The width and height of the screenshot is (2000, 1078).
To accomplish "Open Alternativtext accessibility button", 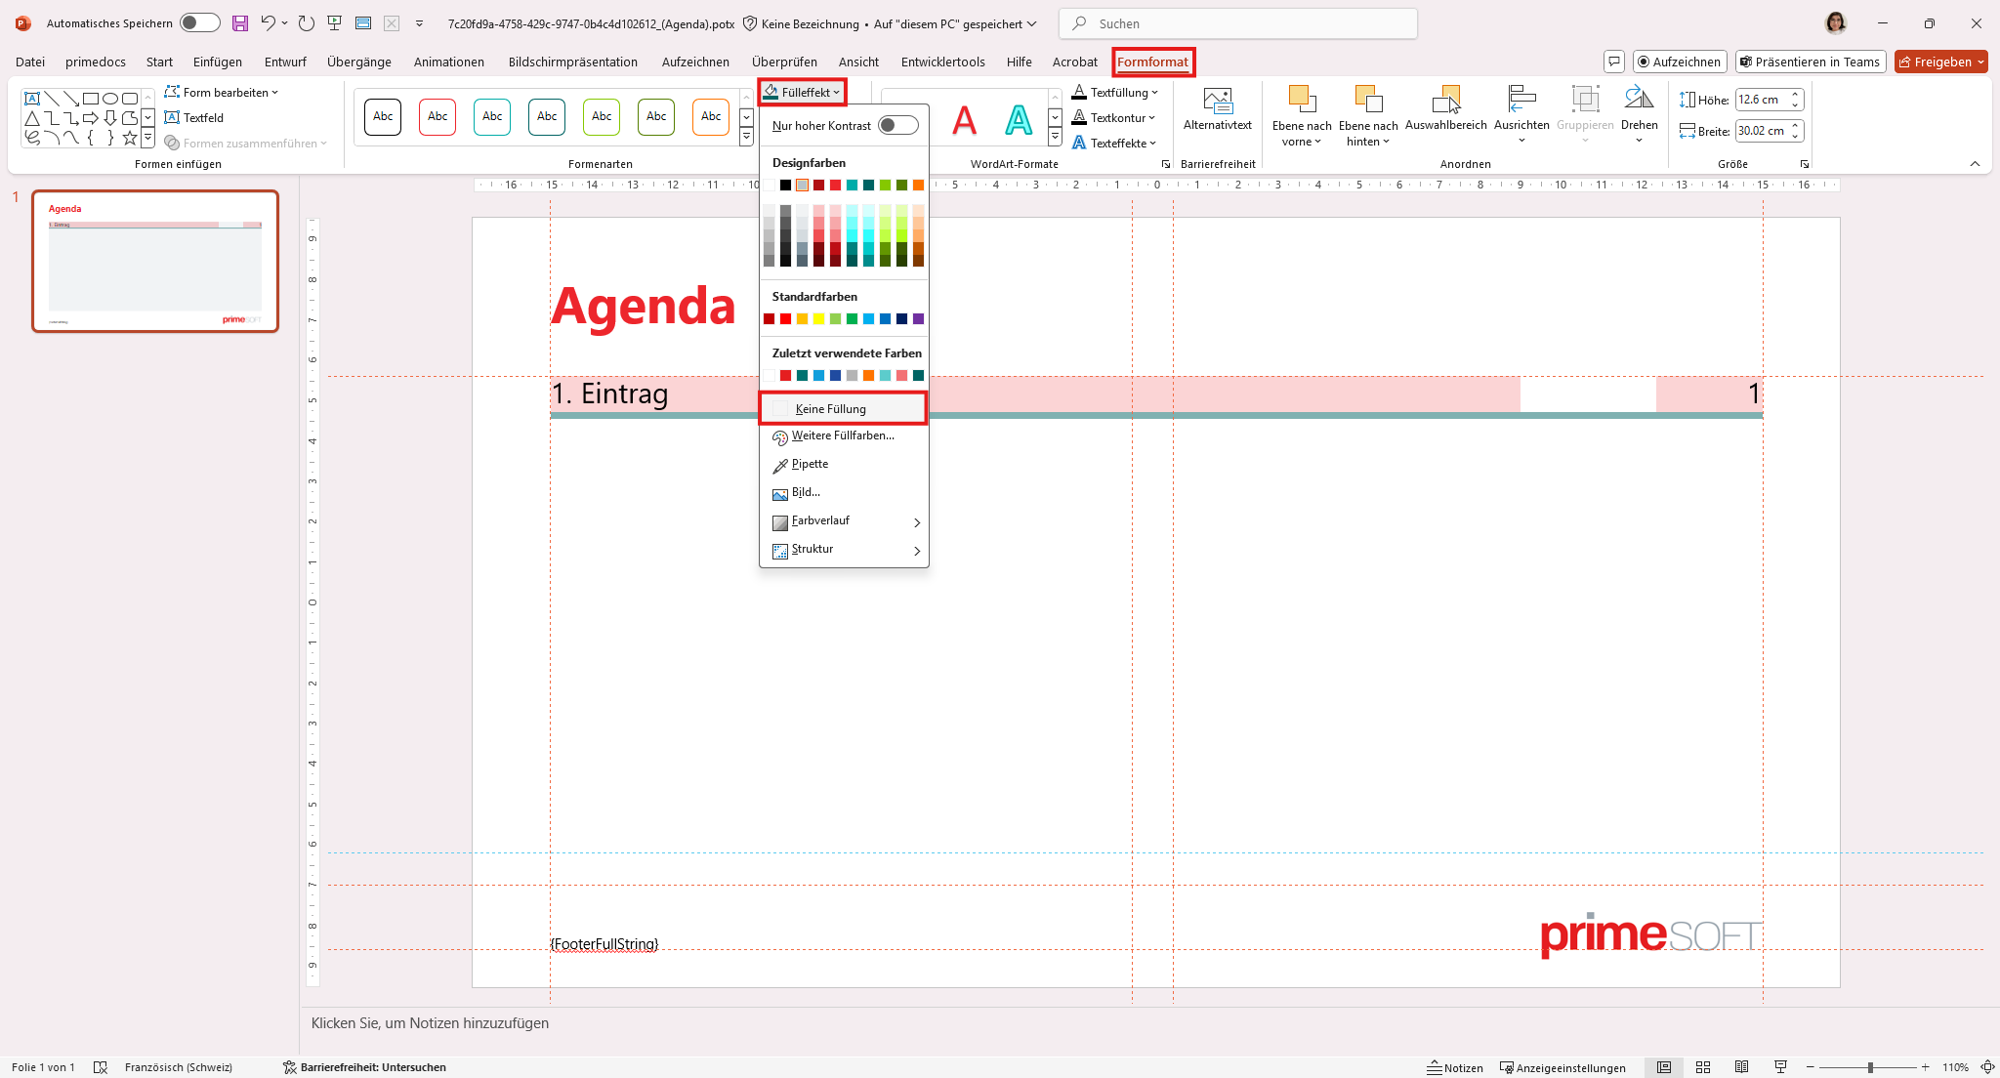I will pyautogui.click(x=1218, y=108).
